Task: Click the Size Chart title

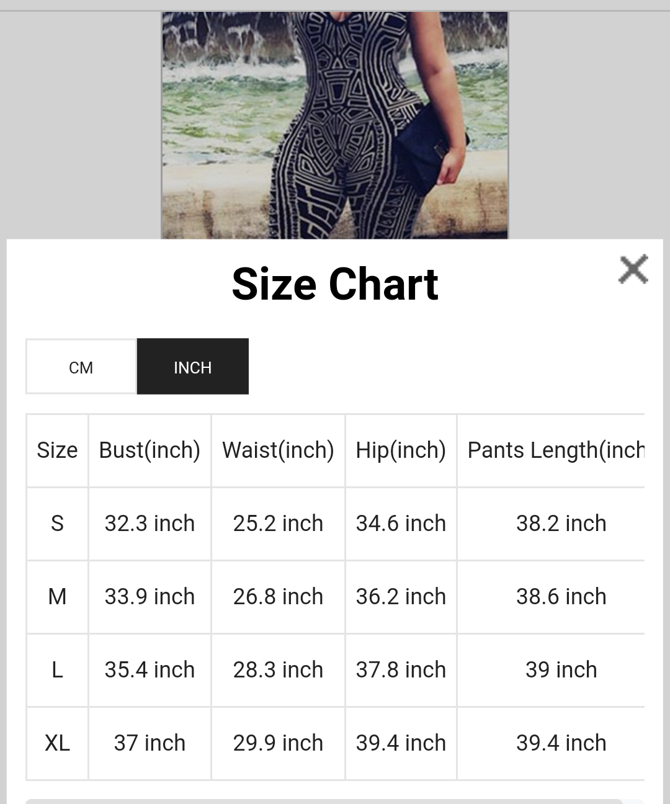Action: pyautogui.click(x=335, y=284)
